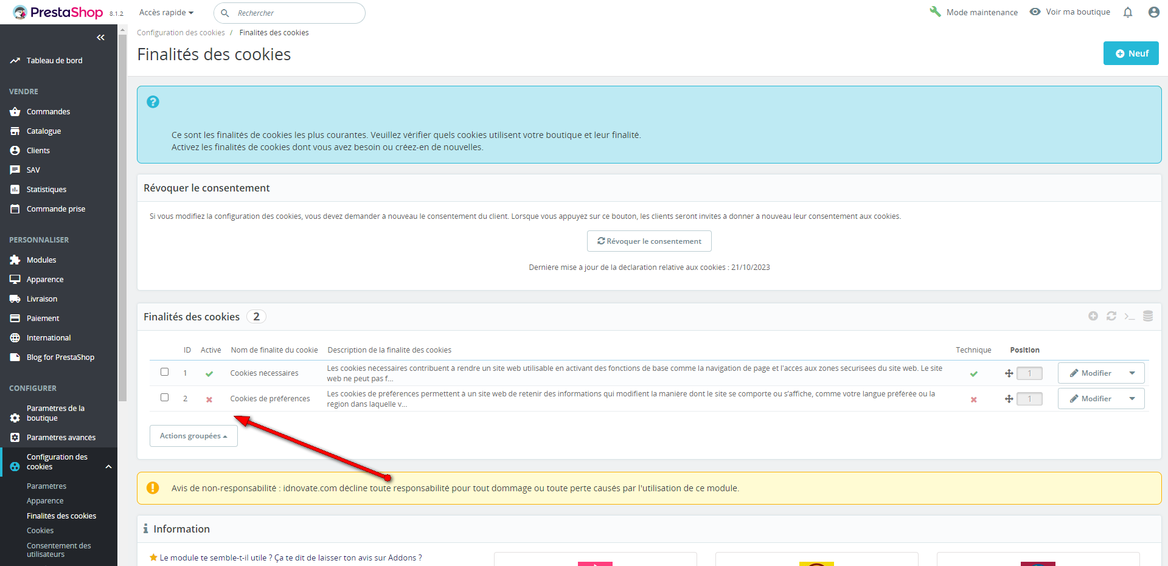Click the eye icon beside Voir ma boutique
This screenshot has width=1168, height=566.
tap(1035, 12)
